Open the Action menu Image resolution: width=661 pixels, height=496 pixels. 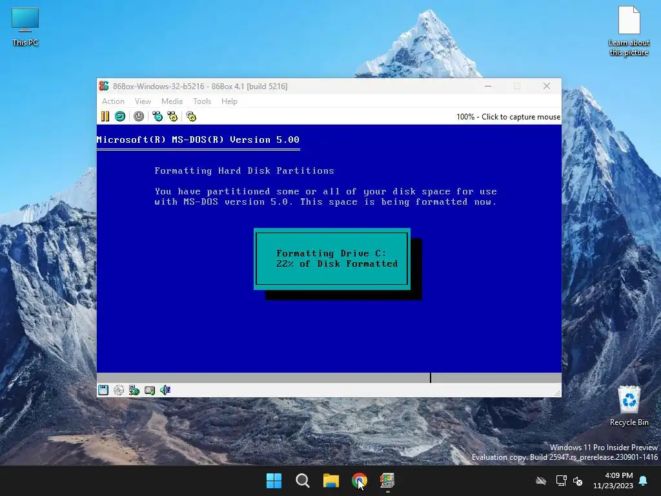point(113,101)
